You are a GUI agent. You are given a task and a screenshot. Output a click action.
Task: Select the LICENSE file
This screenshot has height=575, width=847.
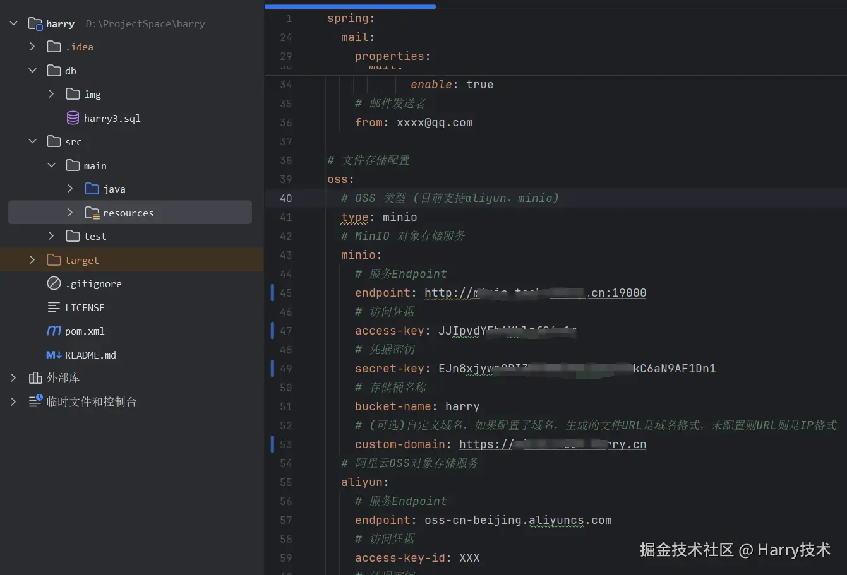coord(85,307)
